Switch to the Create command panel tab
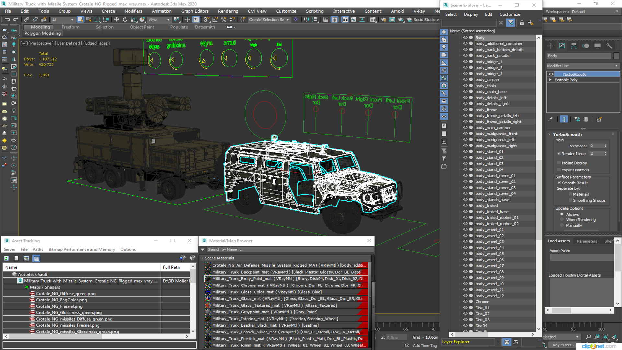The height and width of the screenshot is (350, 622). (550, 46)
